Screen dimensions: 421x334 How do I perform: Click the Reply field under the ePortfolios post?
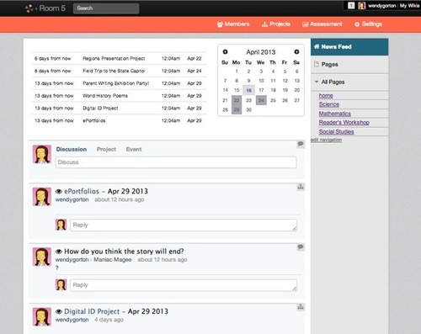click(184, 225)
